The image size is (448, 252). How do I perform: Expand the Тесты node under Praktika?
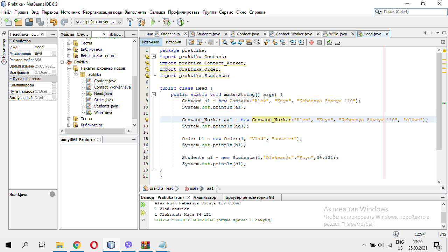tap(69, 119)
